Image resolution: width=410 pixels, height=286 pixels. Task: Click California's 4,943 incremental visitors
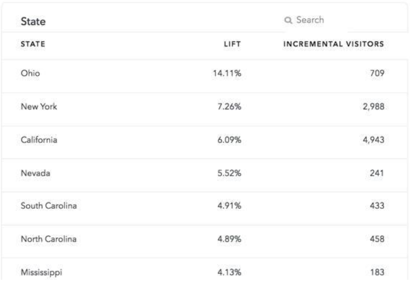click(373, 140)
